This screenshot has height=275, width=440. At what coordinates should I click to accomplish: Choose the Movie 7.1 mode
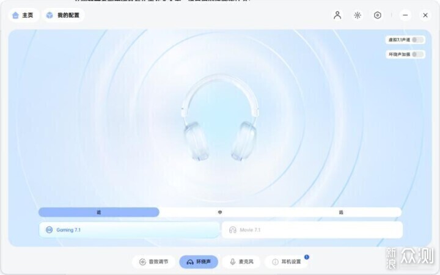(312, 230)
